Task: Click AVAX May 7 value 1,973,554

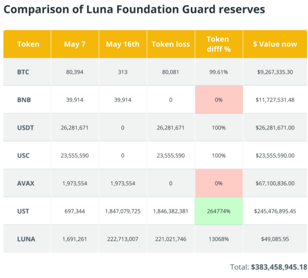Action: (x=75, y=183)
